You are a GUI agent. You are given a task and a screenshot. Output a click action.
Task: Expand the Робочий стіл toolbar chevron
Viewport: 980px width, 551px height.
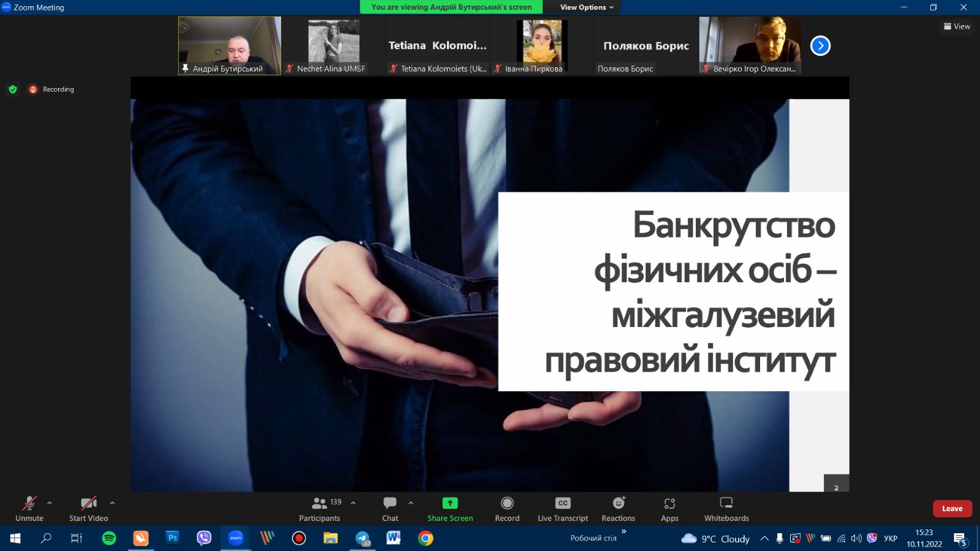point(624,531)
